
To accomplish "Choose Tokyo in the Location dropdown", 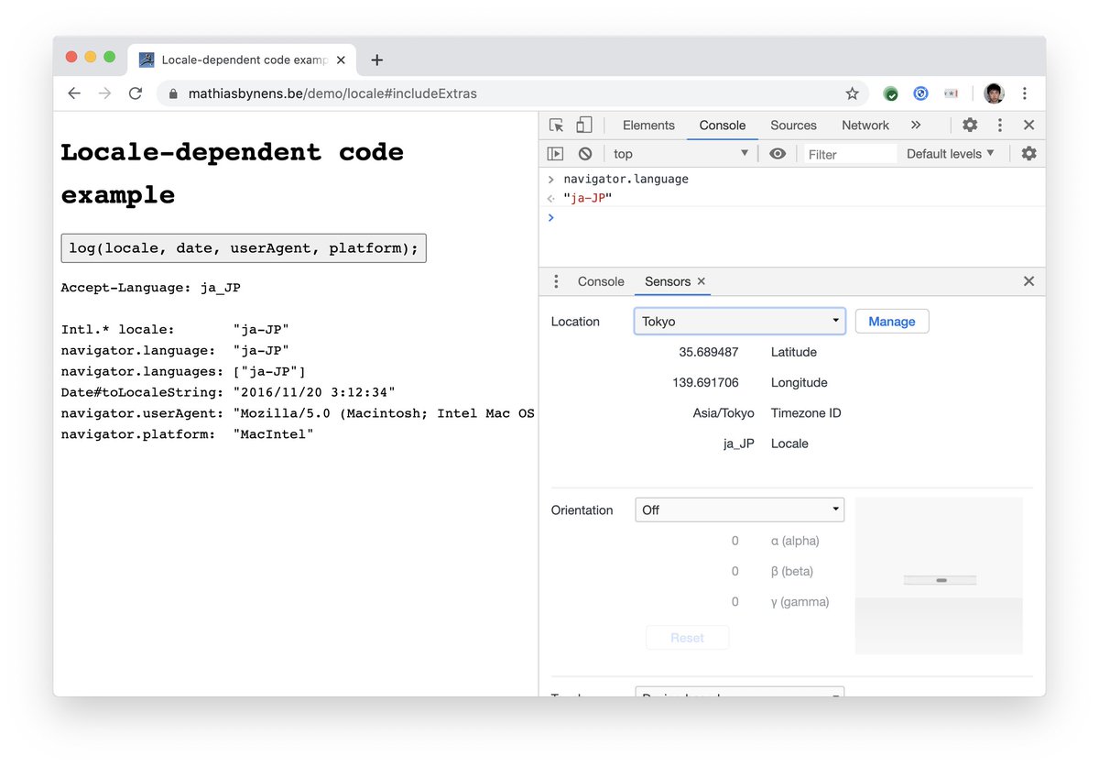I will [x=739, y=321].
